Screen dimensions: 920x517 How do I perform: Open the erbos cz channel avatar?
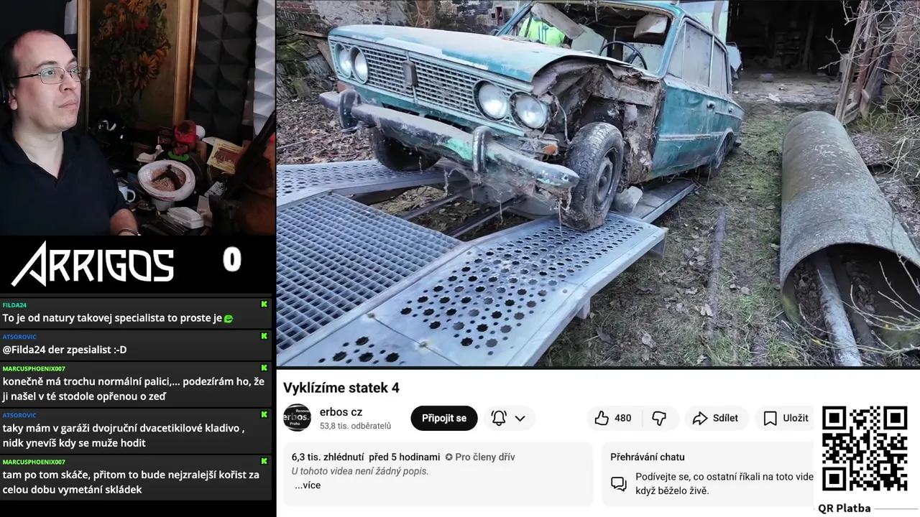[x=297, y=418]
